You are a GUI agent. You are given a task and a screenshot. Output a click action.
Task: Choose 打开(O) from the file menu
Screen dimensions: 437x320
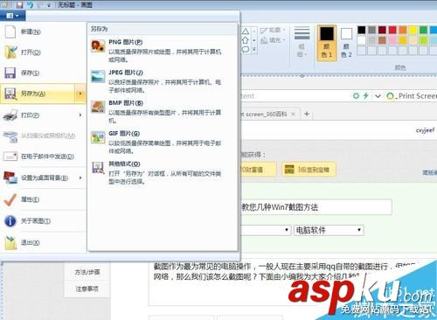[43, 52]
